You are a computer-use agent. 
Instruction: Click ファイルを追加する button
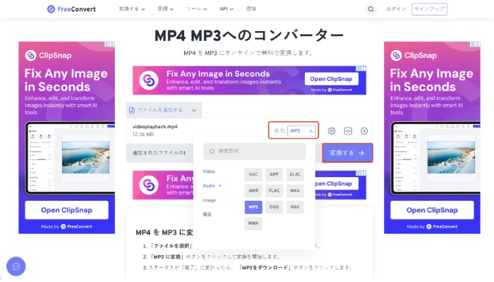tap(157, 110)
